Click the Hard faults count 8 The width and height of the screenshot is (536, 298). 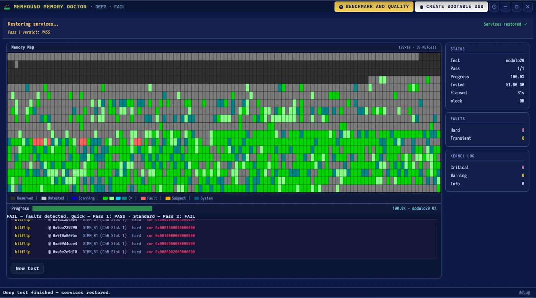pos(523,130)
